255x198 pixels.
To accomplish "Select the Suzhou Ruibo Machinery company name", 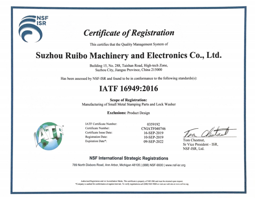I will tap(129, 55).
